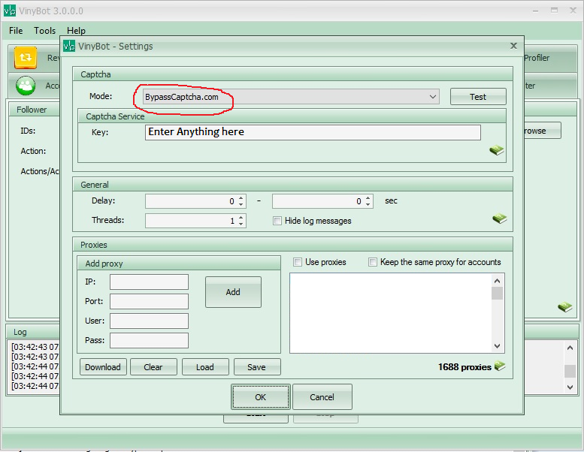Increase the Threads value with up arrow
The width and height of the screenshot is (584, 452).
pyautogui.click(x=241, y=218)
